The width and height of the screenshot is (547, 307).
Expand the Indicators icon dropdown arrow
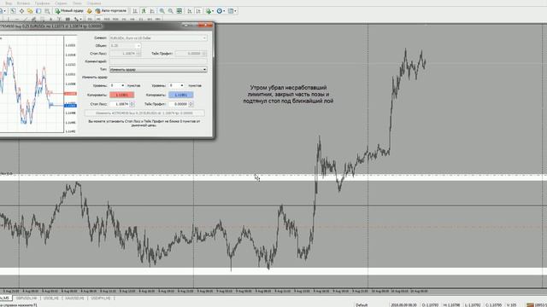(213, 11)
